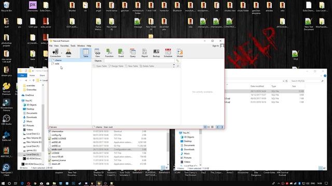Open the Navicat Premium desktop shortcut
Screen dimensions: 332x186
pos(6,89)
